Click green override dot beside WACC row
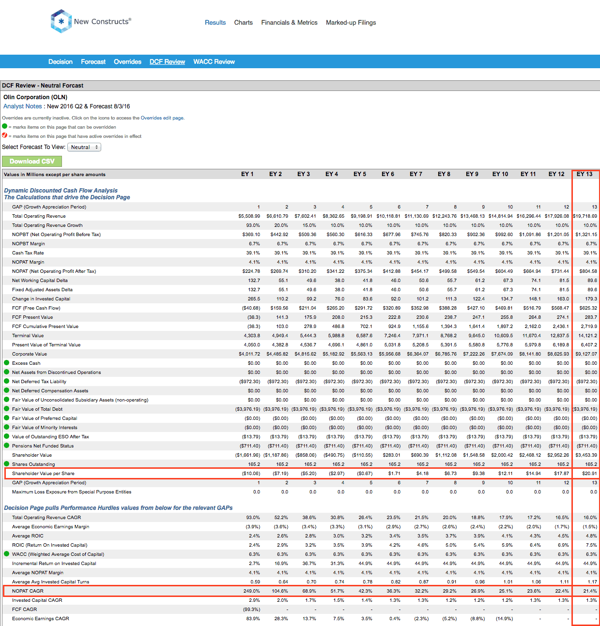The image size is (600, 626). (x=7, y=554)
